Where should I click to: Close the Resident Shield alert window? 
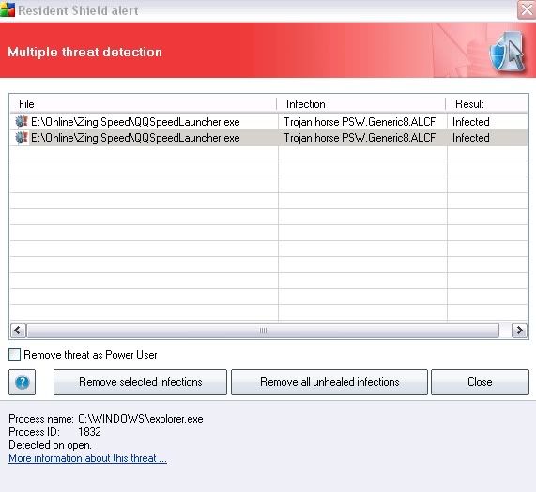click(527, 10)
